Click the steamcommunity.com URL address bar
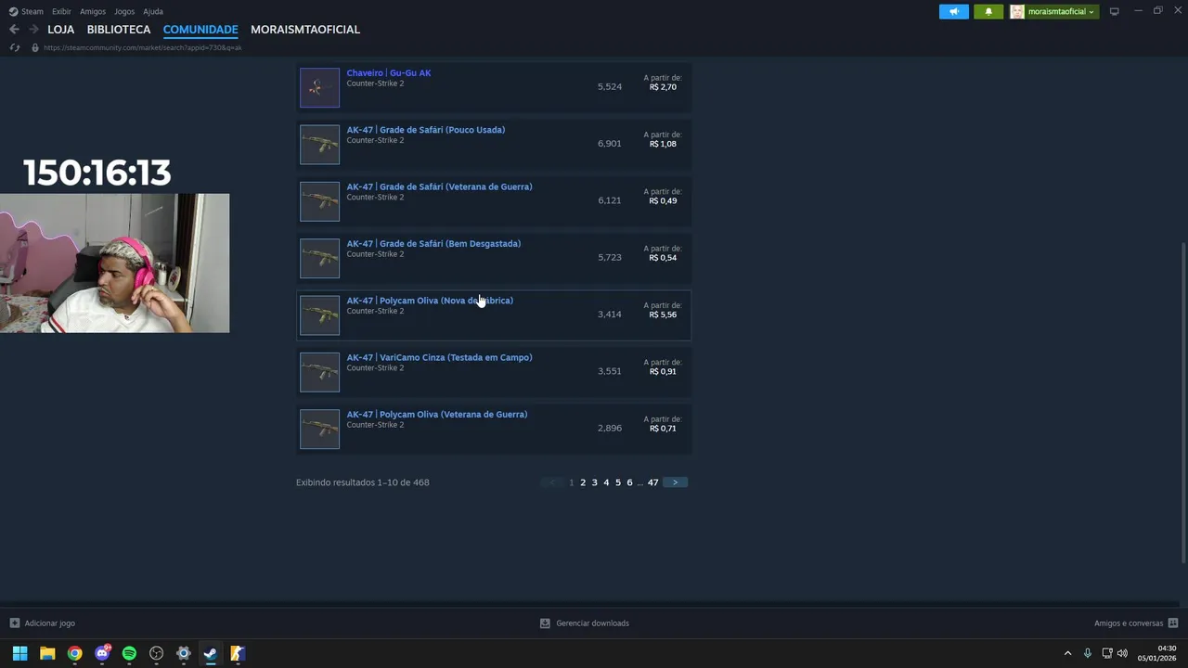The height and width of the screenshot is (668, 1188). [142, 47]
